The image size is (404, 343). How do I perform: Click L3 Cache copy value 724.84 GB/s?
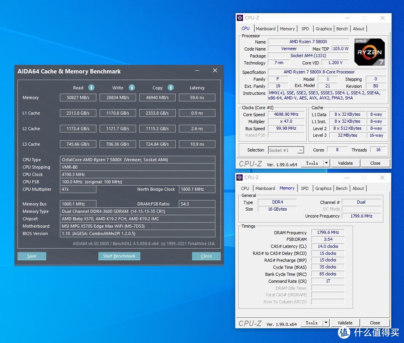tap(157, 144)
